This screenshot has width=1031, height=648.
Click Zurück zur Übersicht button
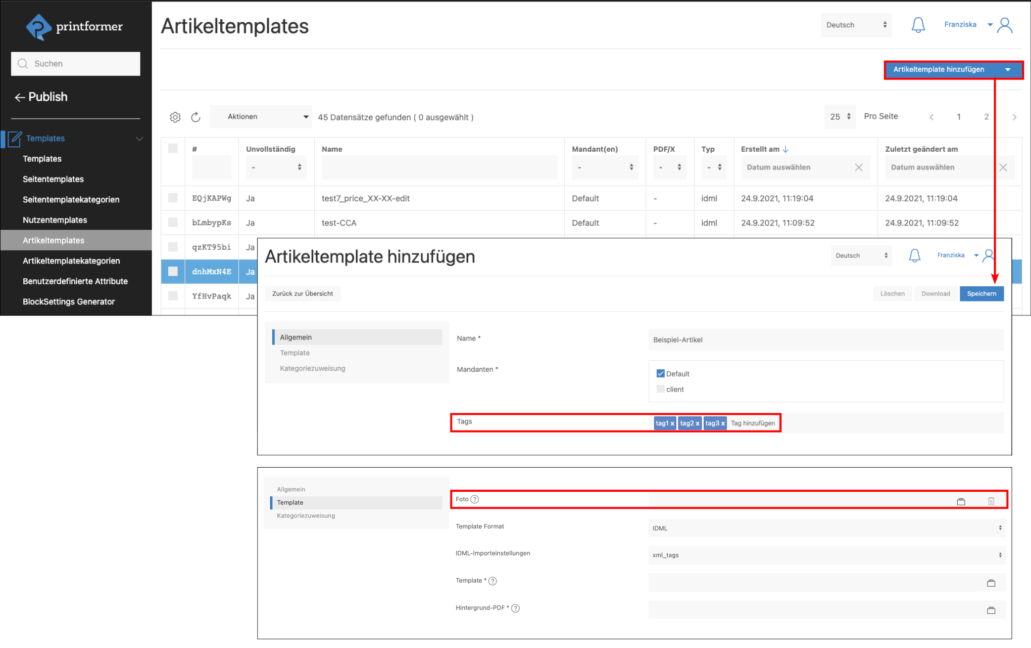[x=302, y=294]
